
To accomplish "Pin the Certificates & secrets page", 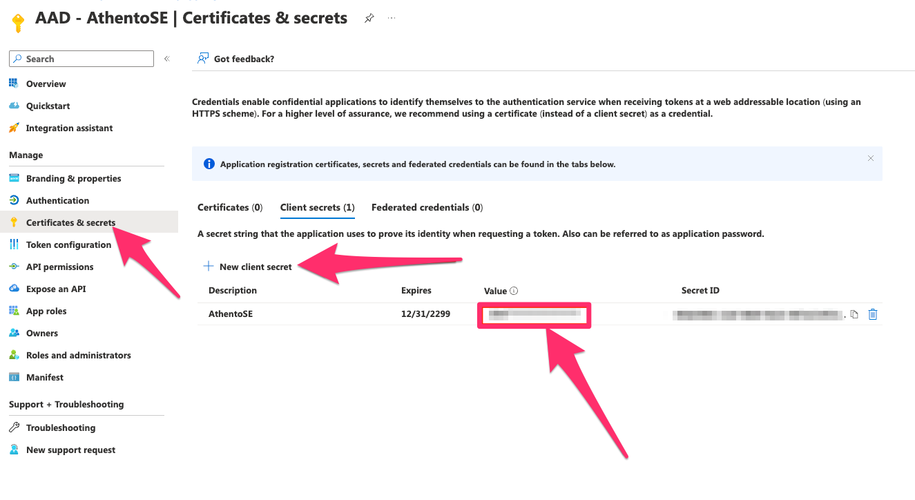I will tap(369, 19).
